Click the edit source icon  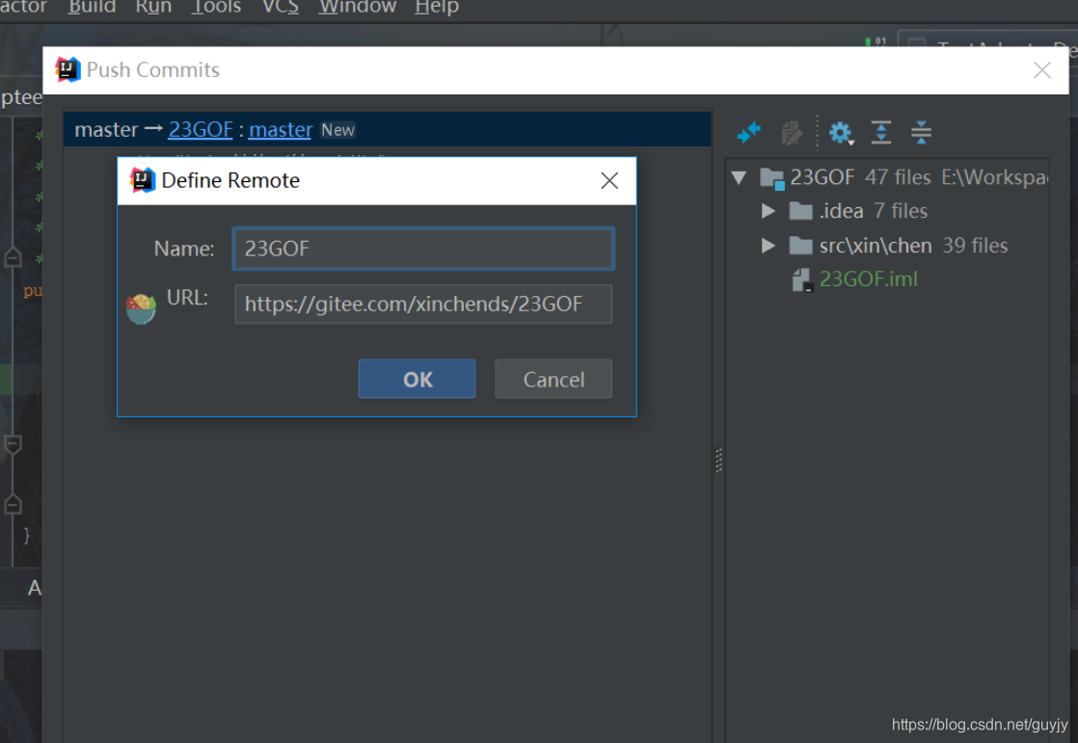click(792, 132)
